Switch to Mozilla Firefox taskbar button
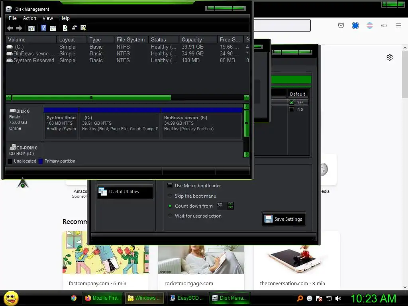 [103, 298]
